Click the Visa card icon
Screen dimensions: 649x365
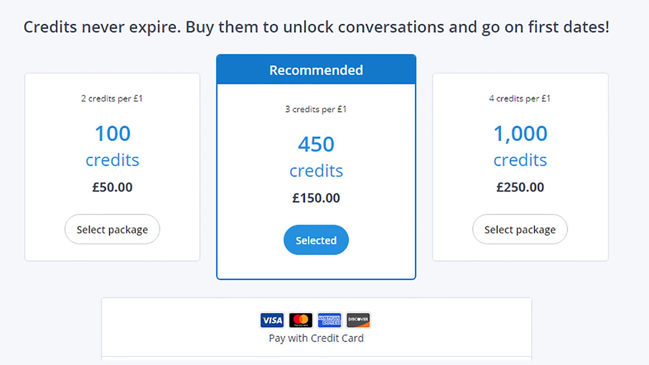click(272, 320)
